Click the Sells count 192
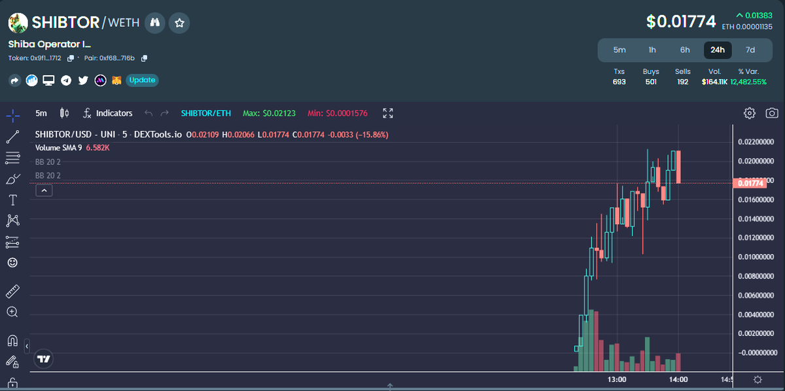Viewport: 785px width, 391px height. [683, 82]
